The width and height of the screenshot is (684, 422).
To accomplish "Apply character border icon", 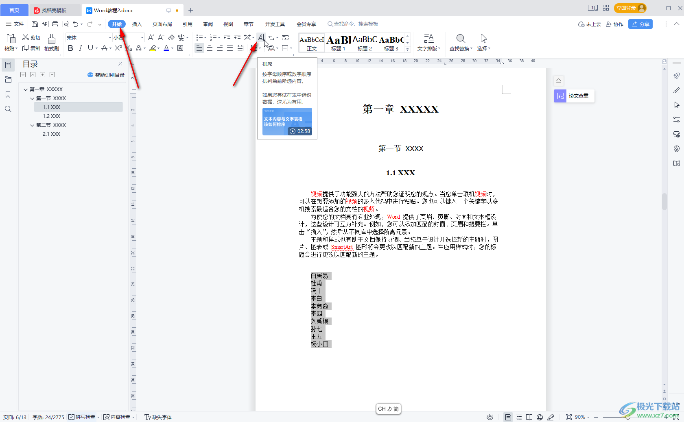I will 180,48.
